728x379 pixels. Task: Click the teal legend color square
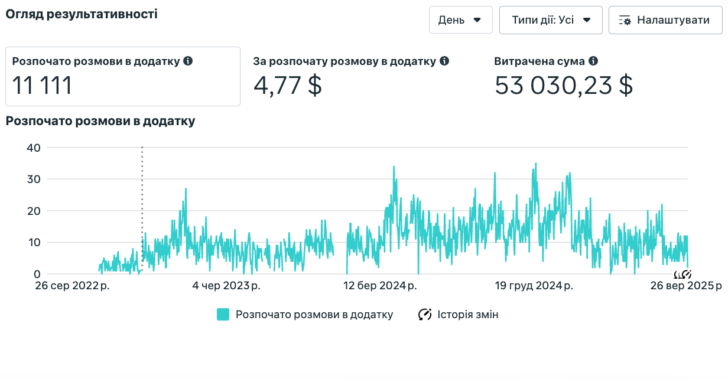[x=223, y=315]
